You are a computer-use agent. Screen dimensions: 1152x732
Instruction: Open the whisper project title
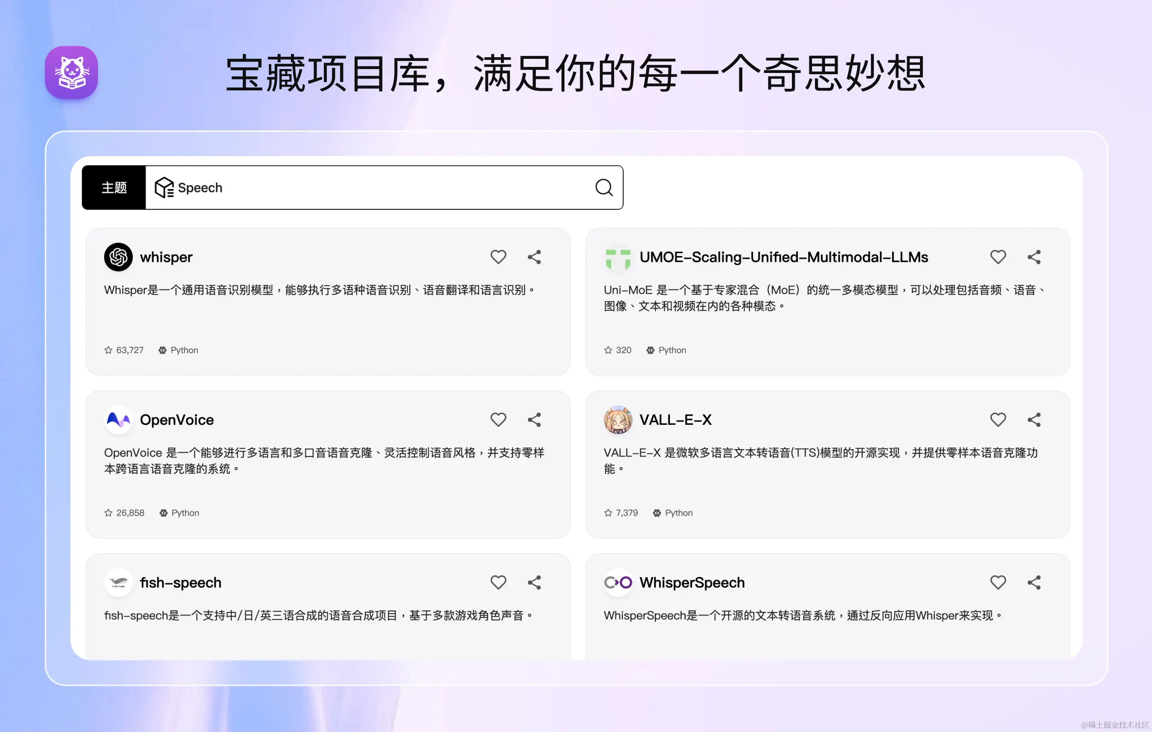166,257
